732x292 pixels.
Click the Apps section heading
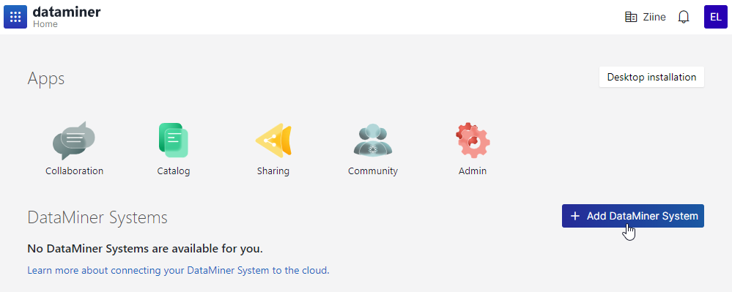pyautogui.click(x=46, y=79)
